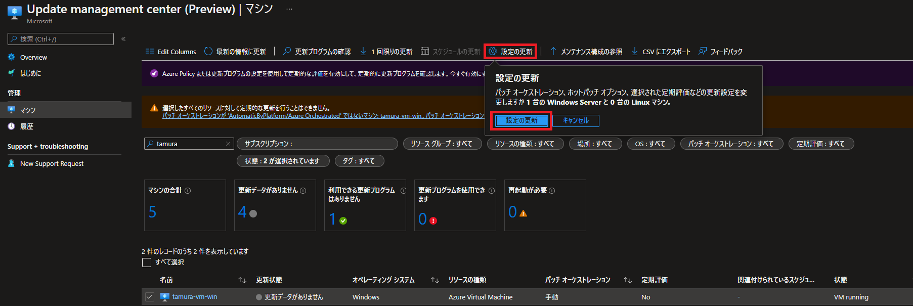
Task: Clear the tamura search filter with X
Action: click(228, 144)
